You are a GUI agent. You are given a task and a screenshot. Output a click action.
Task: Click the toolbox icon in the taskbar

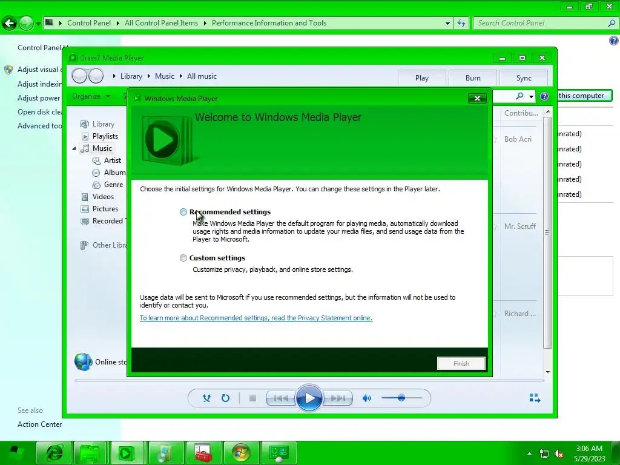click(203, 453)
